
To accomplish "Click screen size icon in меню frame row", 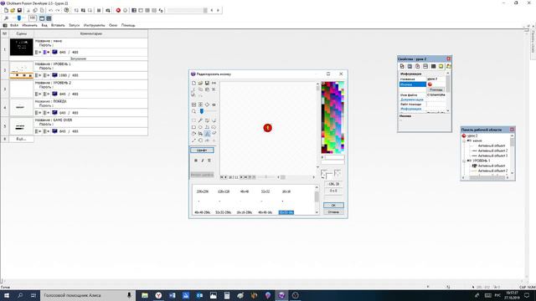I will [x=54, y=52].
